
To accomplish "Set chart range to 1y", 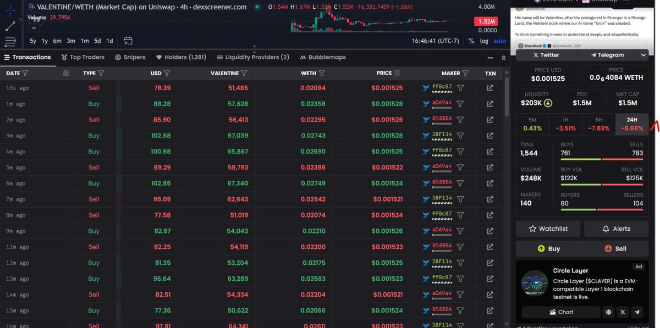I will (x=45, y=41).
